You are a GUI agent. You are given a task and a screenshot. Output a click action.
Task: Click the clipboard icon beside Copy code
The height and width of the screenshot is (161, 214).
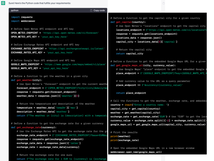click(91, 10)
